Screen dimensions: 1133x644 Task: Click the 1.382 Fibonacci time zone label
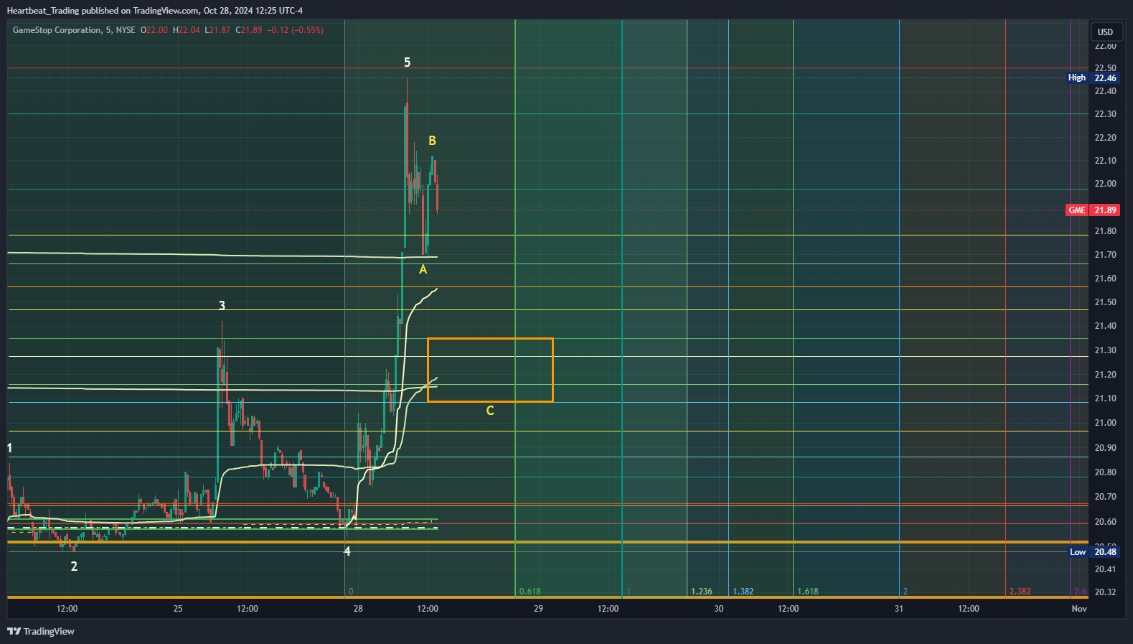(x=743, y=592)
